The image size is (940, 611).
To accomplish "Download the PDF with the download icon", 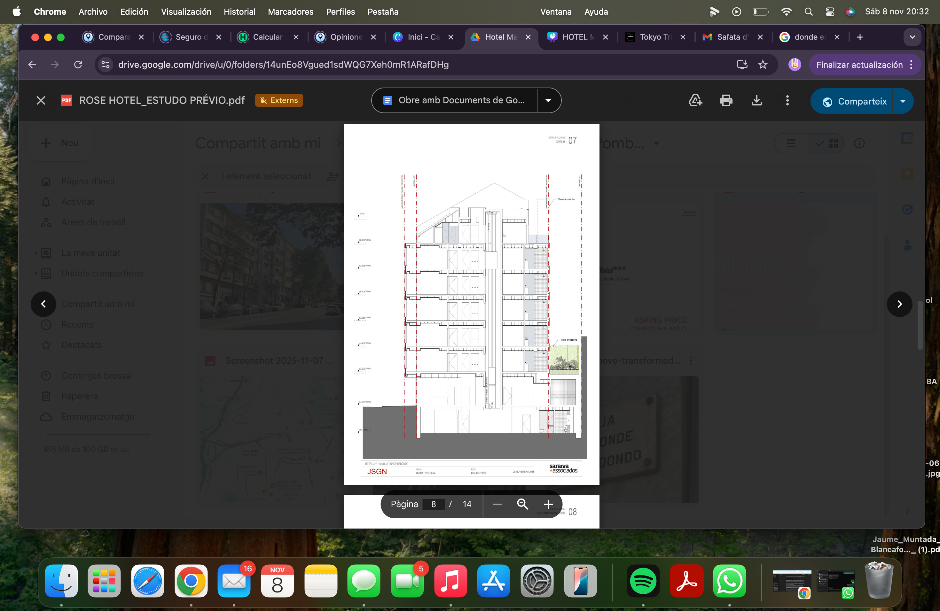I will click(x=756, y=101).
